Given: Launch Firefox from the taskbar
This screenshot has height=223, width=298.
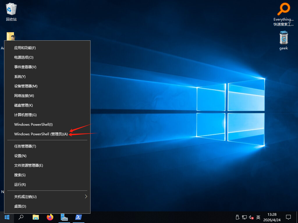Looking at the screenshot, I should coord(50,217).
